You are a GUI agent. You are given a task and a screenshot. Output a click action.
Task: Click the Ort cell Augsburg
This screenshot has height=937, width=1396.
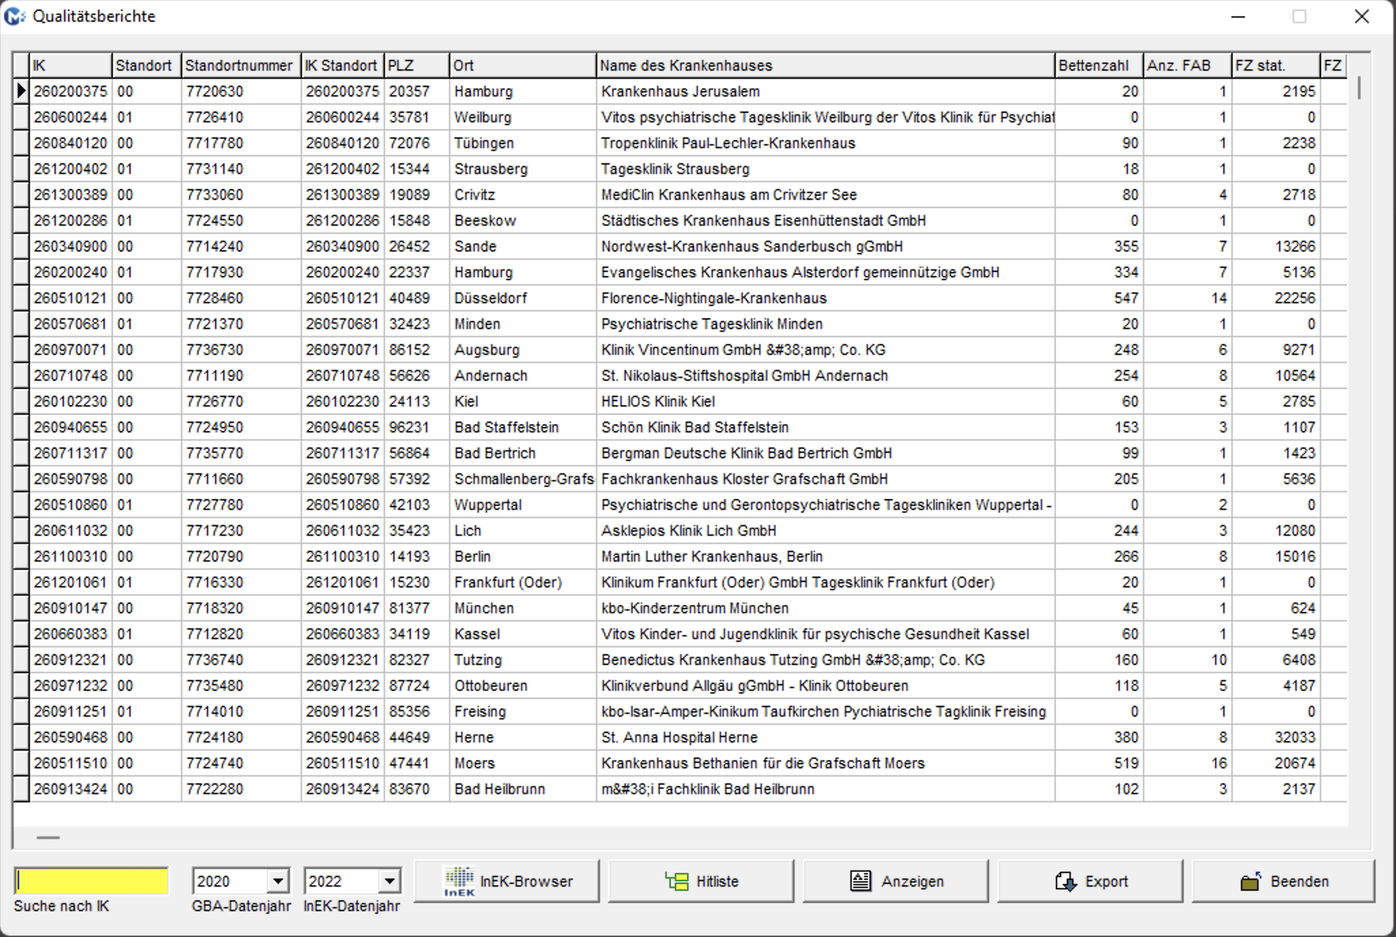click(x=523, y=350)
